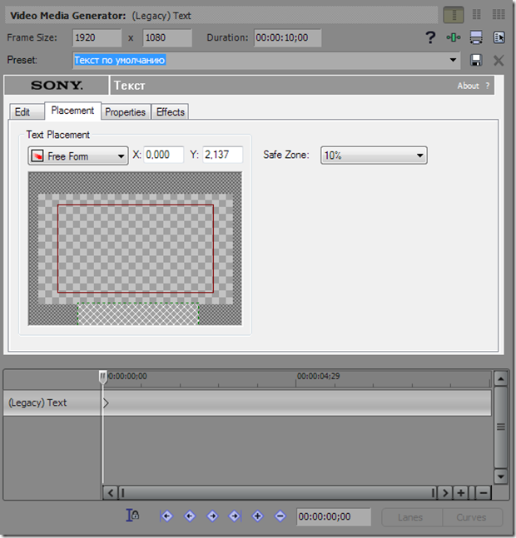
Task: Open plug-in help question mark
Action: (430, 37)
